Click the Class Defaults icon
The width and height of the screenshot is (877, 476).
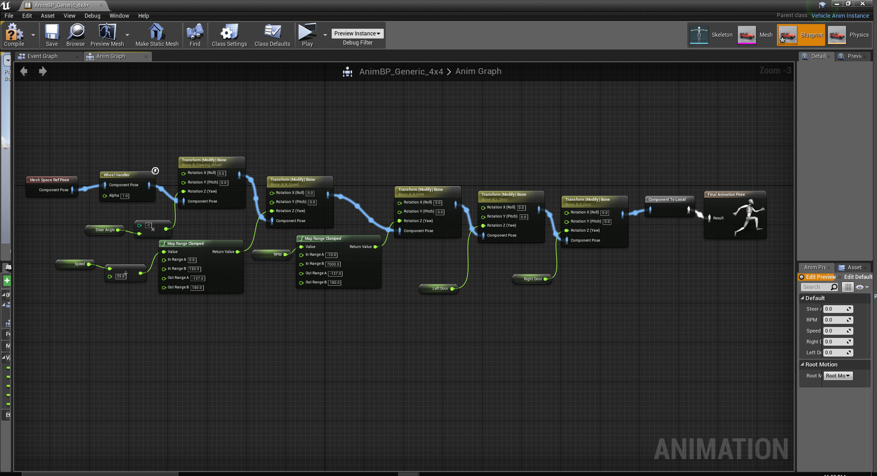(272, 32)
